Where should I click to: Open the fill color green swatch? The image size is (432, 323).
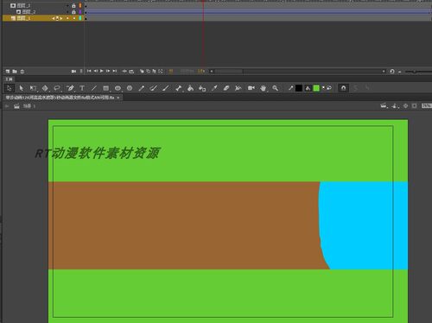pyautogui.click(x=316, y=88)
